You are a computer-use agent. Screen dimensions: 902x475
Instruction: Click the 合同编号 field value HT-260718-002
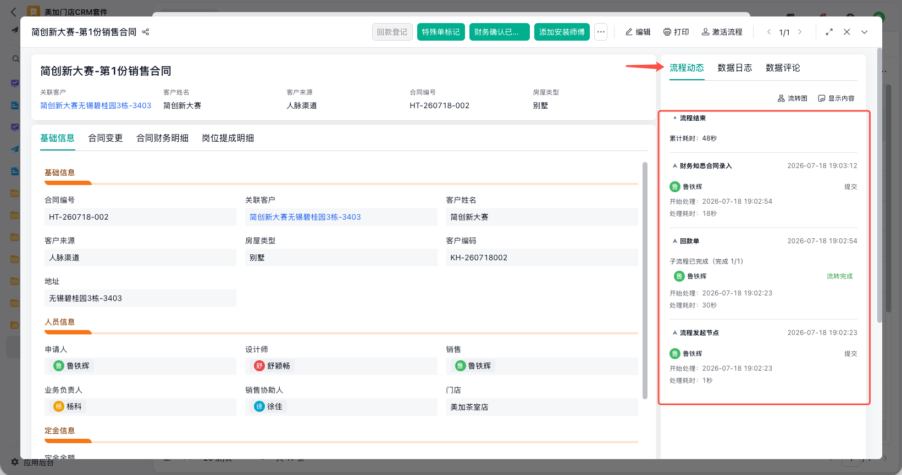(140, 217)
